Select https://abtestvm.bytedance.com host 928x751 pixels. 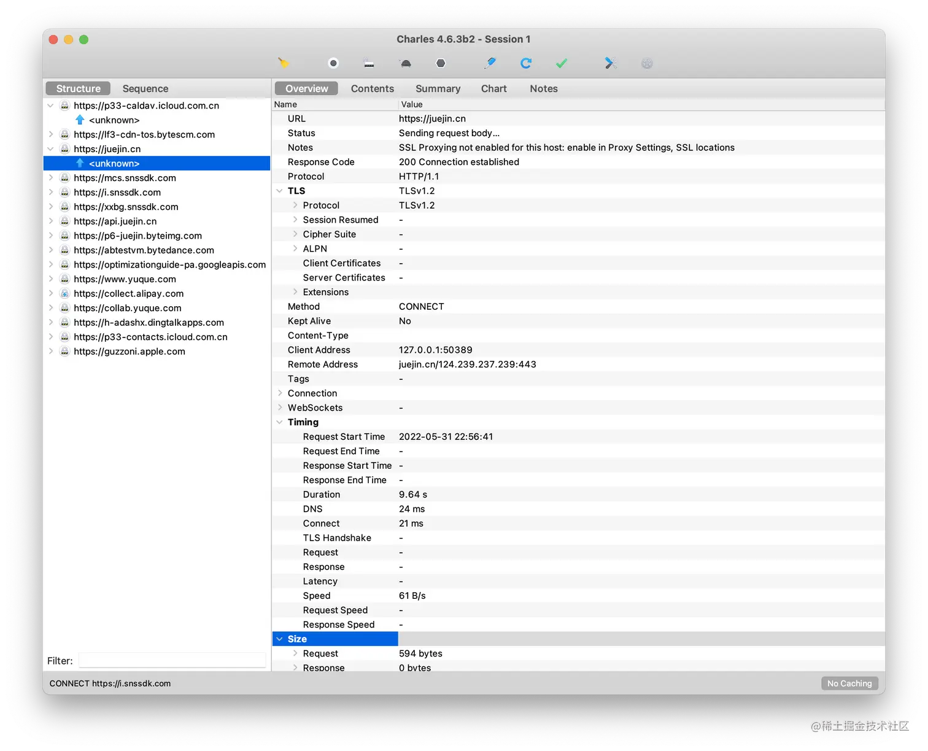tap(144, 250)
